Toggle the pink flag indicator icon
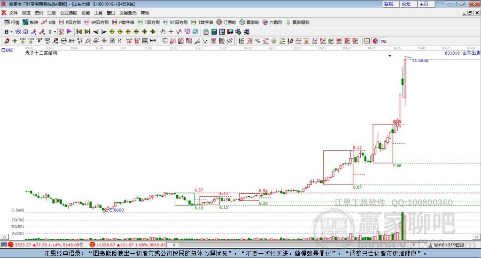Viewport: 481px width, 258px height. [70, 32]
